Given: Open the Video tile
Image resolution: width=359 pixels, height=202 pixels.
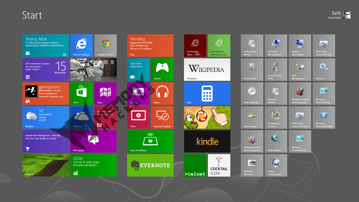Looking at the screenshot, I should [138, 117].
